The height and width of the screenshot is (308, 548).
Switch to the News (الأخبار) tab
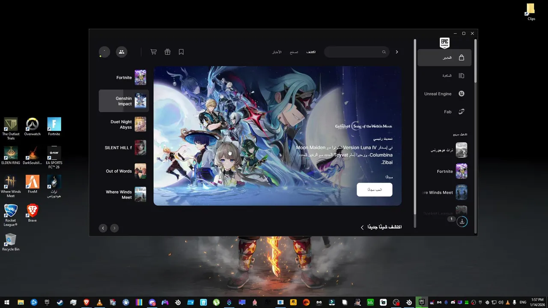point(277,52)
